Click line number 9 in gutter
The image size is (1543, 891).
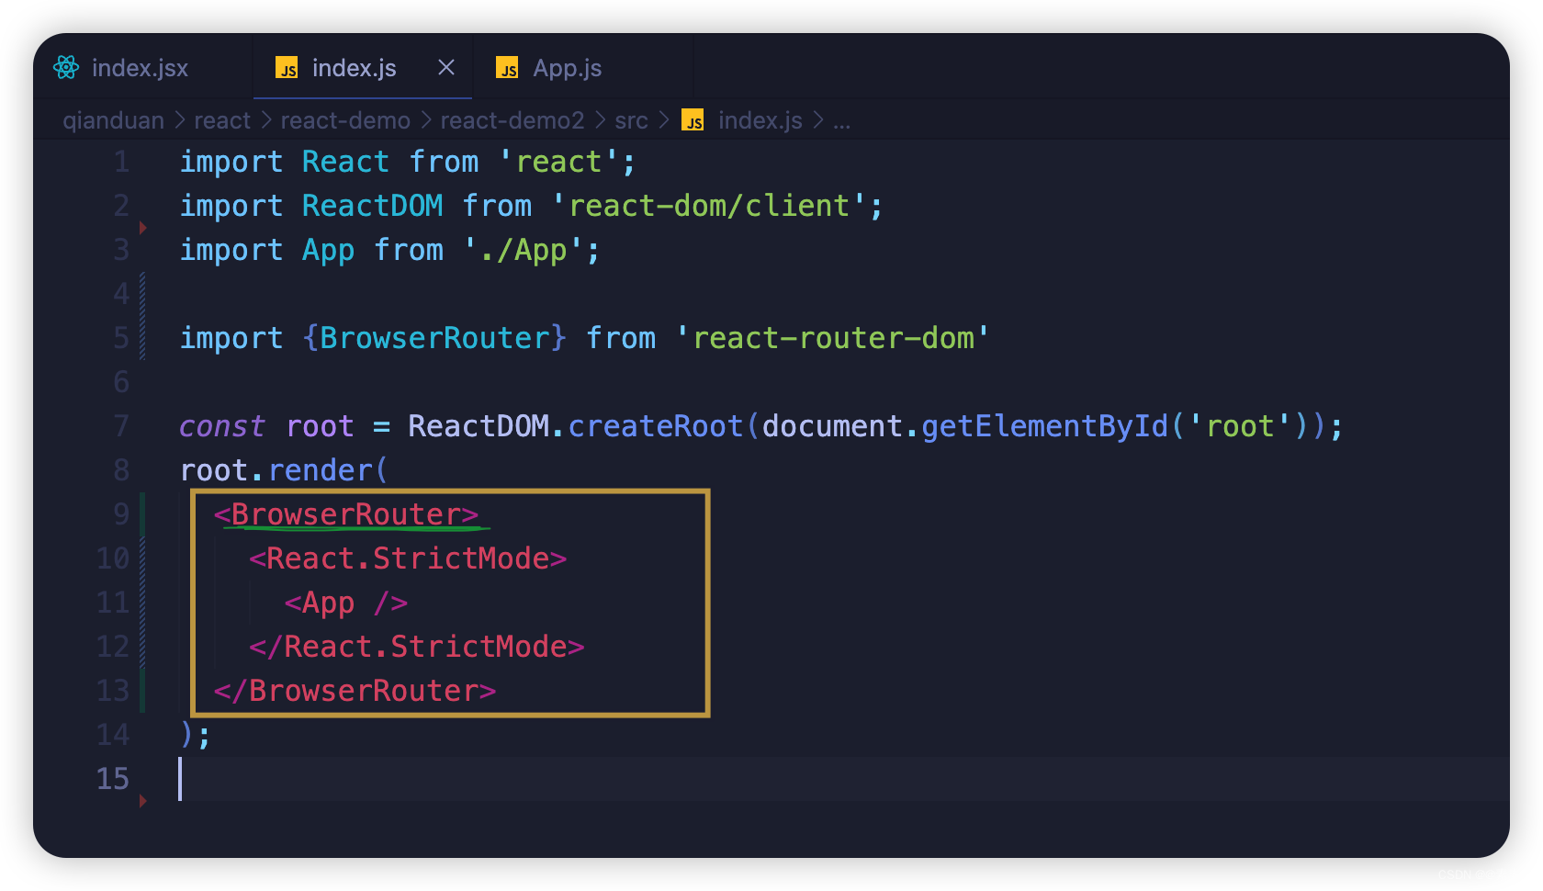pos(121,515)
